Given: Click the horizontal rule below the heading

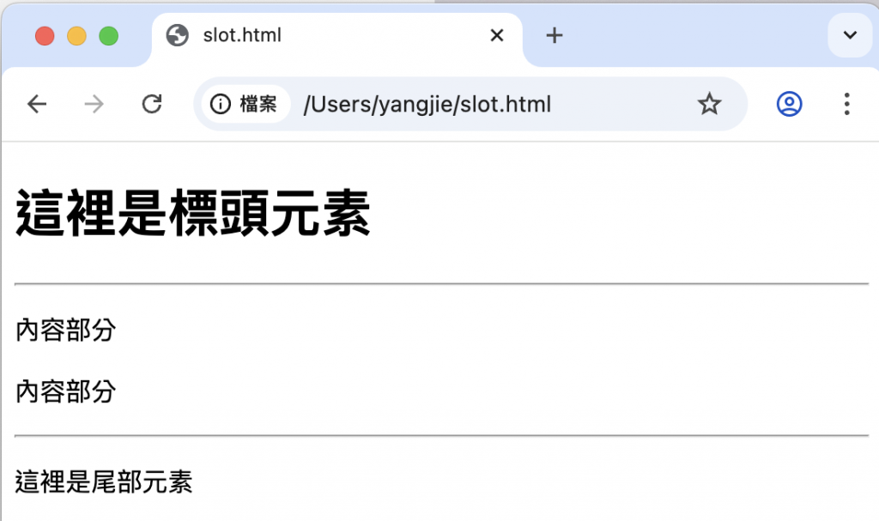Looking at the screenshot, I should pos(442,284).
